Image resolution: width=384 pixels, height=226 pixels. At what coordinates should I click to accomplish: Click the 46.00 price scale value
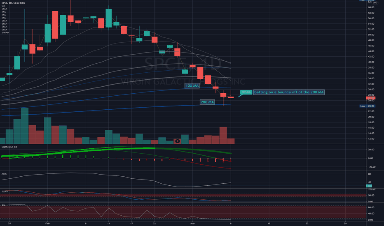click(x=371, y=46)
